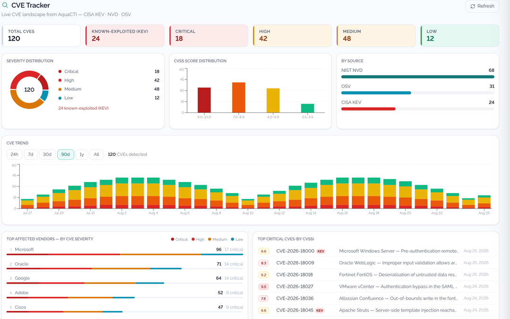The height and width of the screenshot is (319, 510).
Task: Select the 24h trend range
Action: click(14, 154)
